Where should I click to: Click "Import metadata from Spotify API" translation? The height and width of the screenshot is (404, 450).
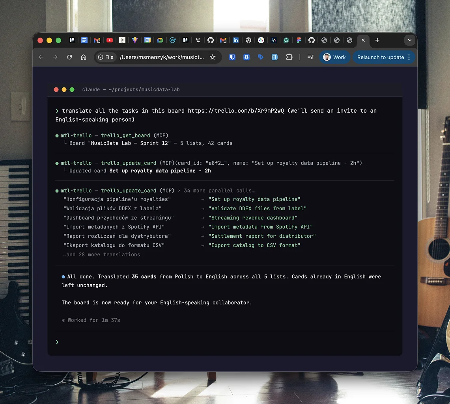(261, 227)
